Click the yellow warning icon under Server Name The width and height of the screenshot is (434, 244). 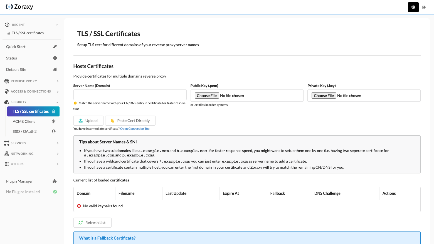pyautogui.click(x=75, y=103)
